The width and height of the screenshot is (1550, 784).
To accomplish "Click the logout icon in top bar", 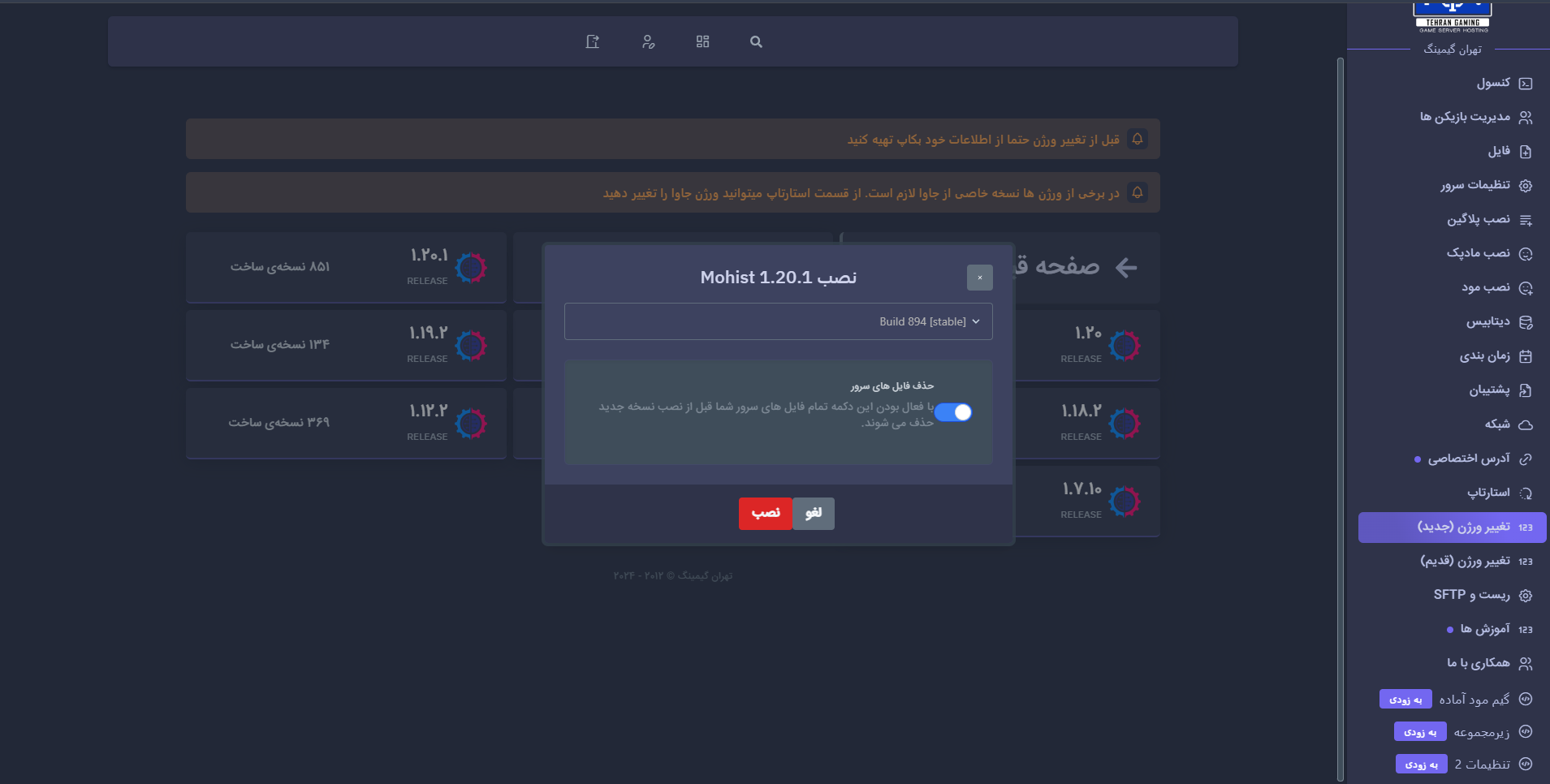I will coord(593,42).
